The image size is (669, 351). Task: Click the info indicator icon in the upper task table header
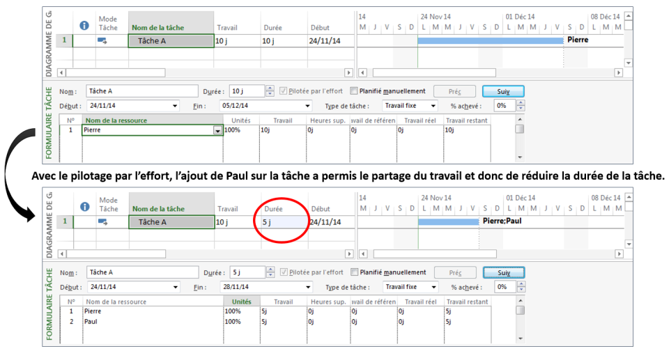click(84, 25)
